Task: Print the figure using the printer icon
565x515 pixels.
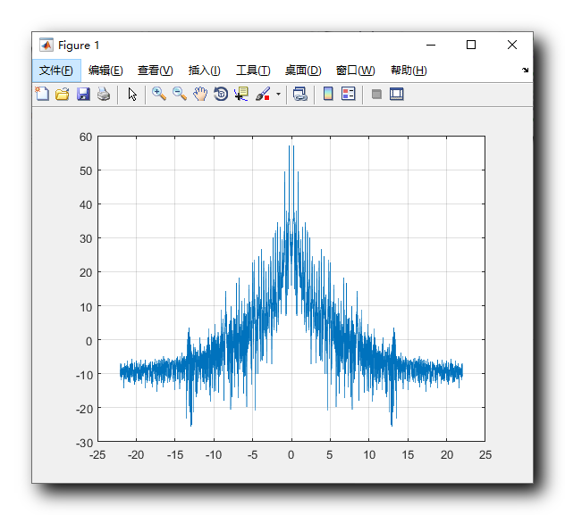Action: click(104, 95)
